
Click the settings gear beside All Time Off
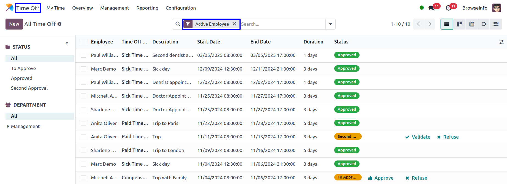point(59,24)
